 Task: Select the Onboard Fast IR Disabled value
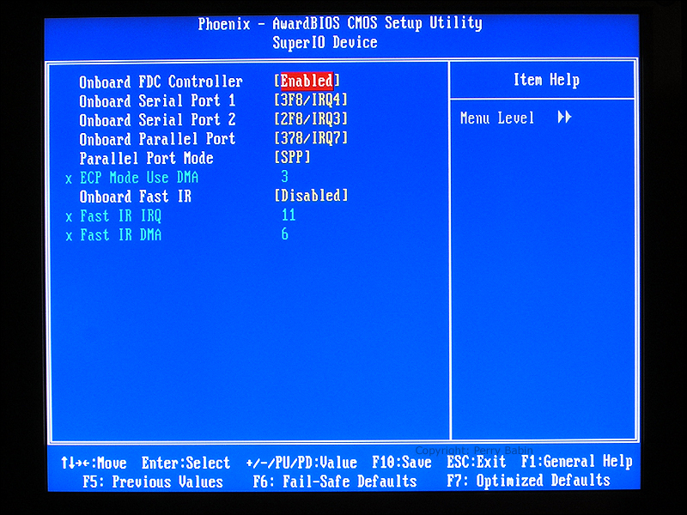311,196
